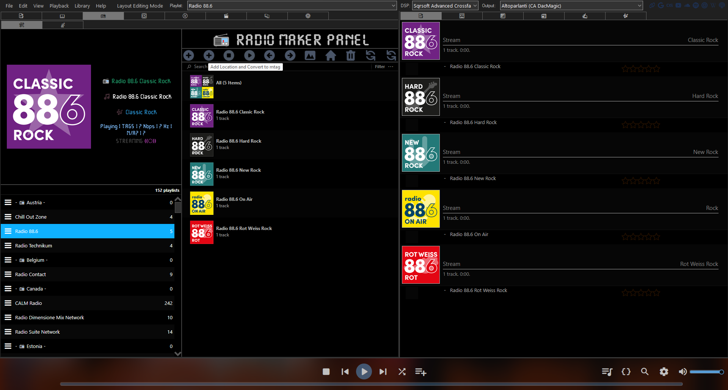Click the trash can icon in Radio Maker toolbar
Image resolution: width=728 pixels, height=390 pixels.
[351, 56]
